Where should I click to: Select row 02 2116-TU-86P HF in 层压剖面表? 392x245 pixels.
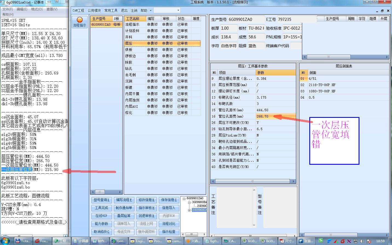pyautogui.click(x=344, y=85)
